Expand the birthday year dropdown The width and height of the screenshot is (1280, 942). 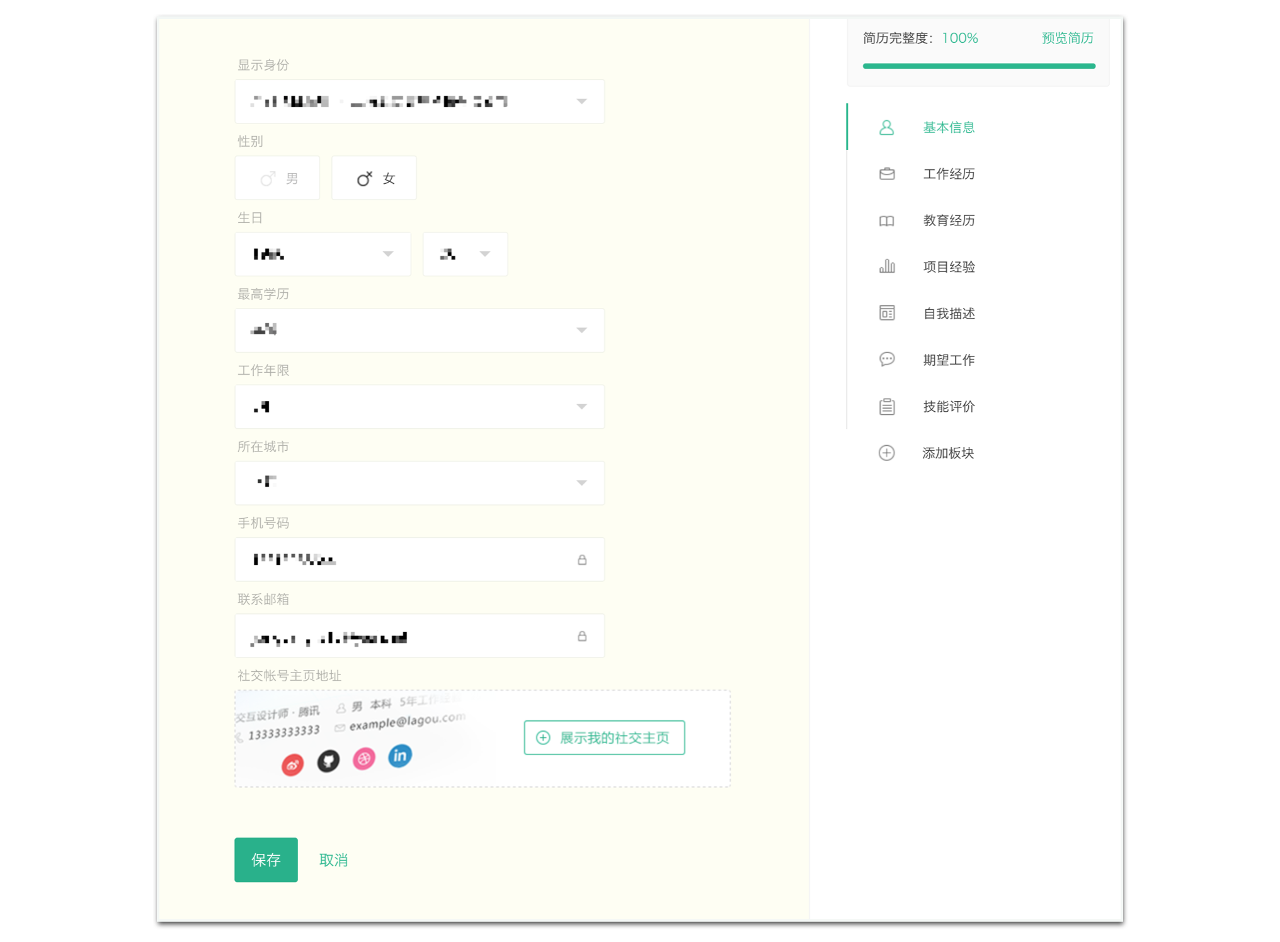323,254
